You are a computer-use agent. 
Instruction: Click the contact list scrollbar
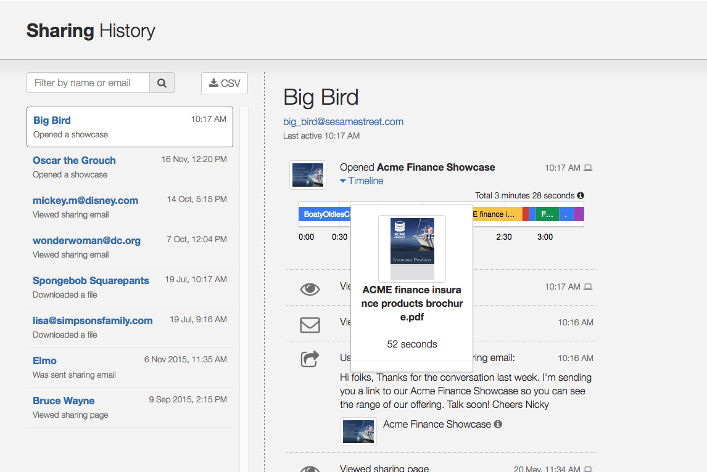click(244, 288)
